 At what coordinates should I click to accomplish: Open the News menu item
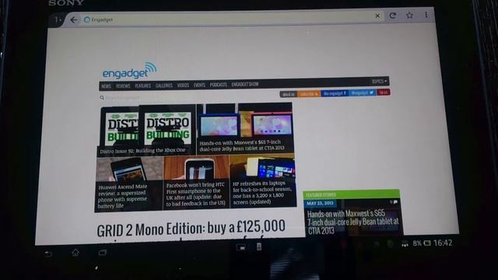(106, 86)
